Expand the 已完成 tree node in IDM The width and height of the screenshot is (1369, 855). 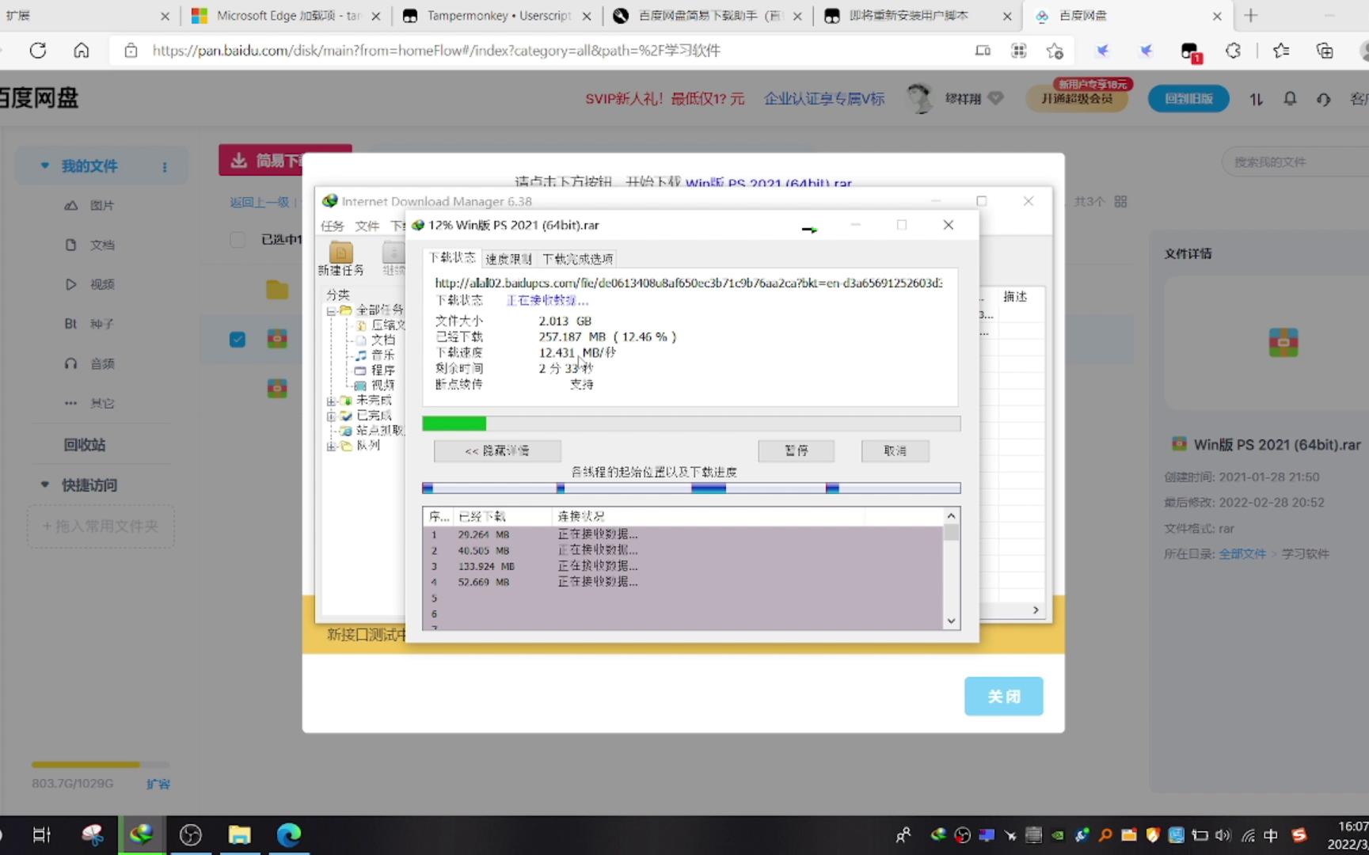[x=331, y=416]
